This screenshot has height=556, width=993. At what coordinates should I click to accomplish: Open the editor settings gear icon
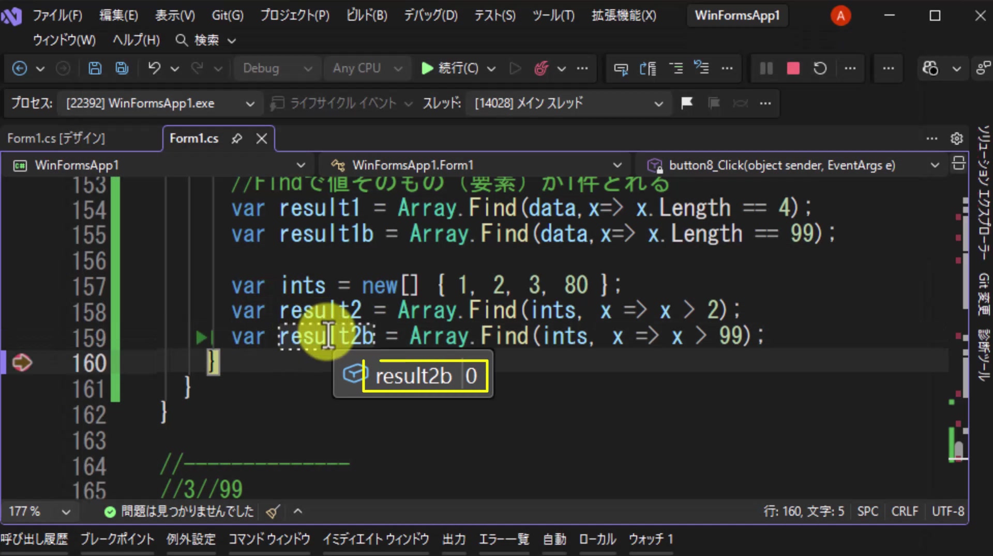pyautogui.click(x=957, y=138)
